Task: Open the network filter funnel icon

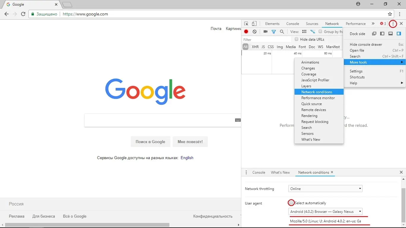Action: pyautogui.click(x=274, y=31)
